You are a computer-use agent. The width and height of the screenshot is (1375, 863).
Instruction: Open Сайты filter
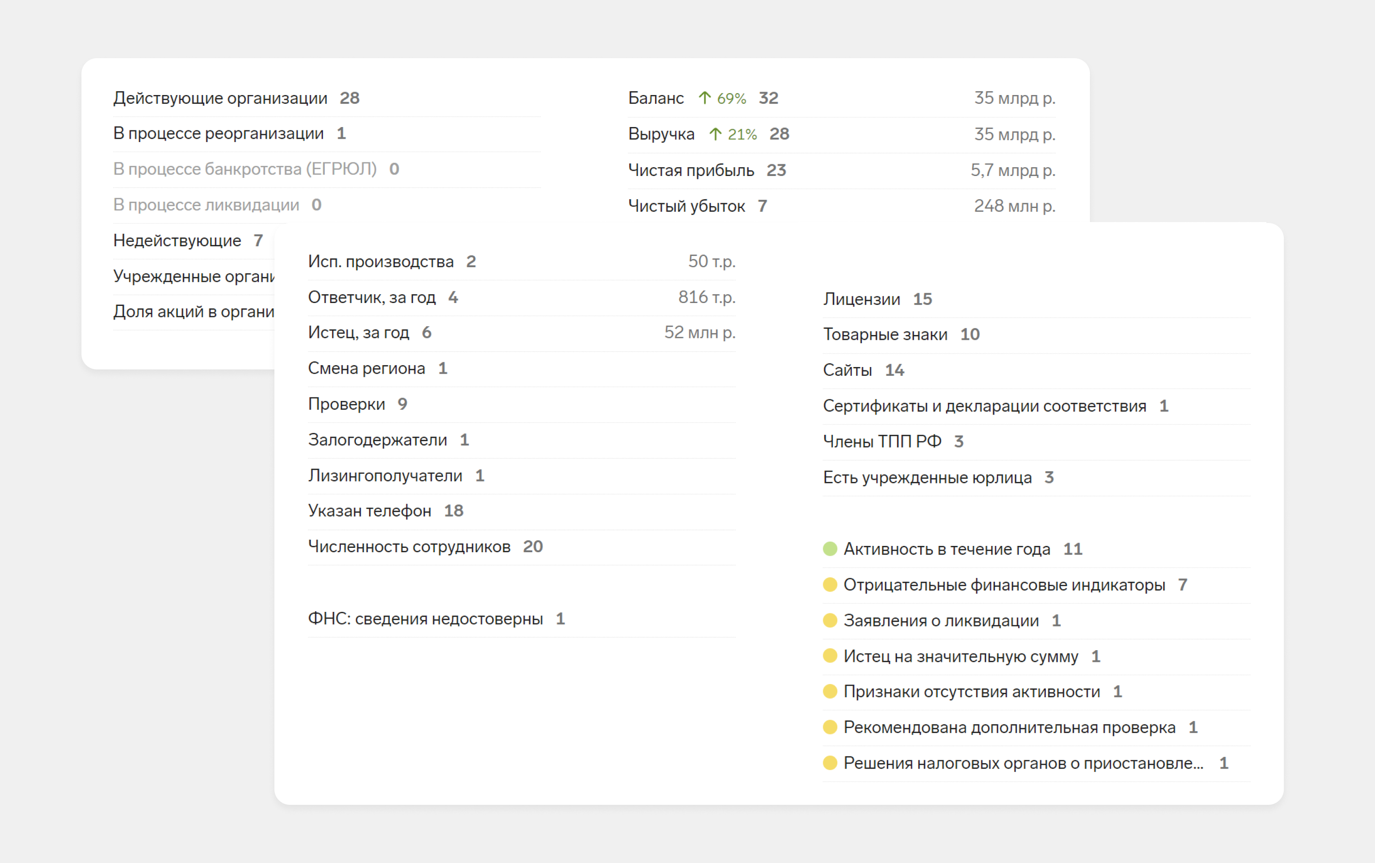pos(1037,370)
